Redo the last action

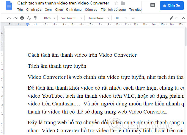[x=15, y=18]
